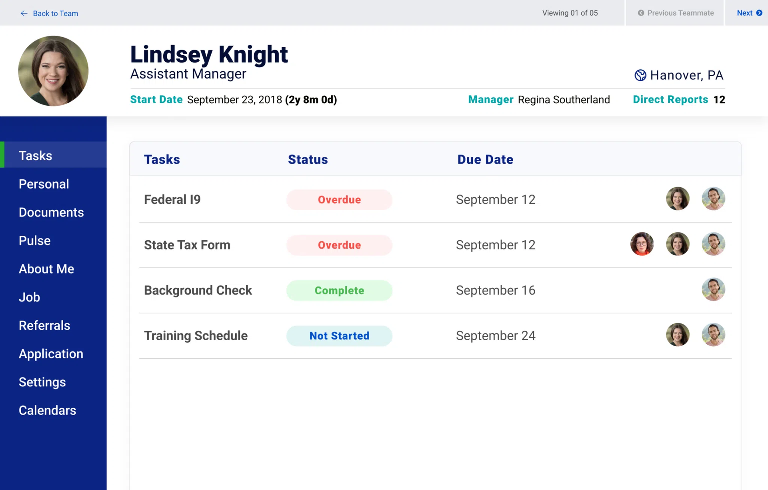Screen dimensions: 768x490
Task: Click the woman's avatar on Federal I9 row
Action: click(x=678, y=199)
